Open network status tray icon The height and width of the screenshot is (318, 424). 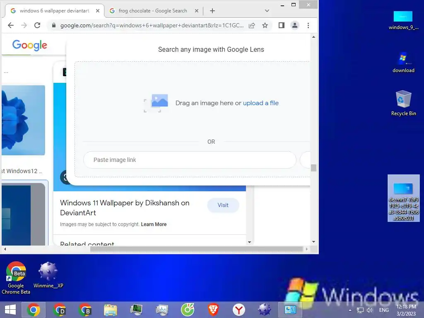360,310
